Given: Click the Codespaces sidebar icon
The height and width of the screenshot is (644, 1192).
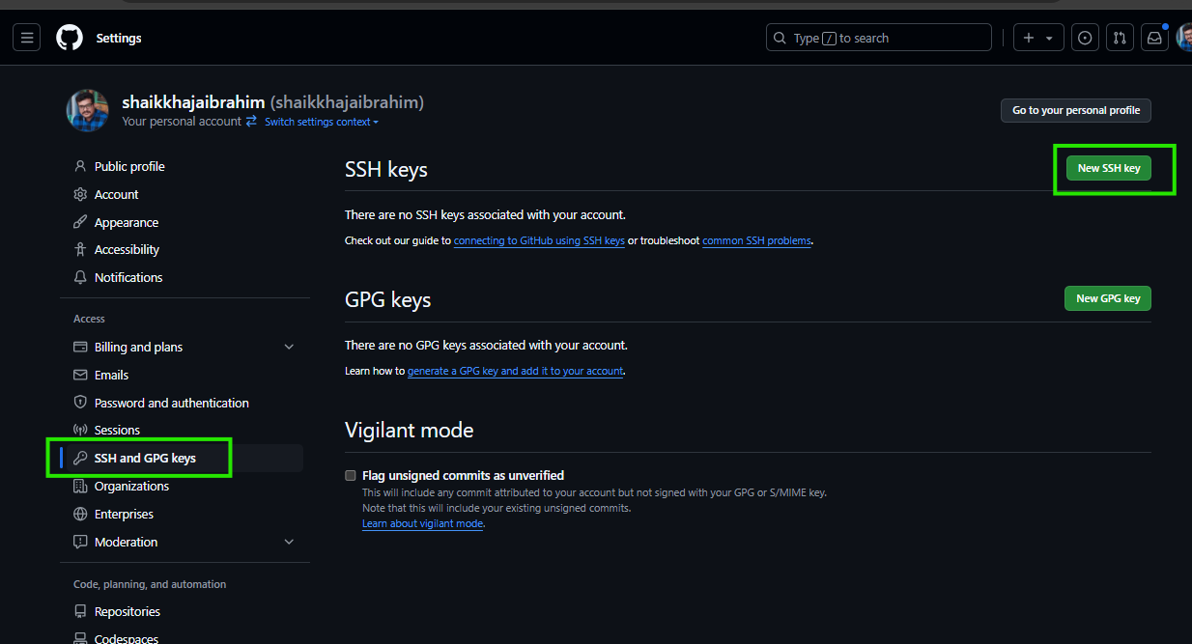Looking at the screenshot, I should tap(81, 638).
